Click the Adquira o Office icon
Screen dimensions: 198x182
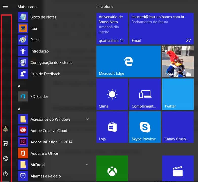tap(23, 153)
